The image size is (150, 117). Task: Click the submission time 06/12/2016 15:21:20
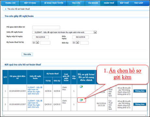(101, 104)
